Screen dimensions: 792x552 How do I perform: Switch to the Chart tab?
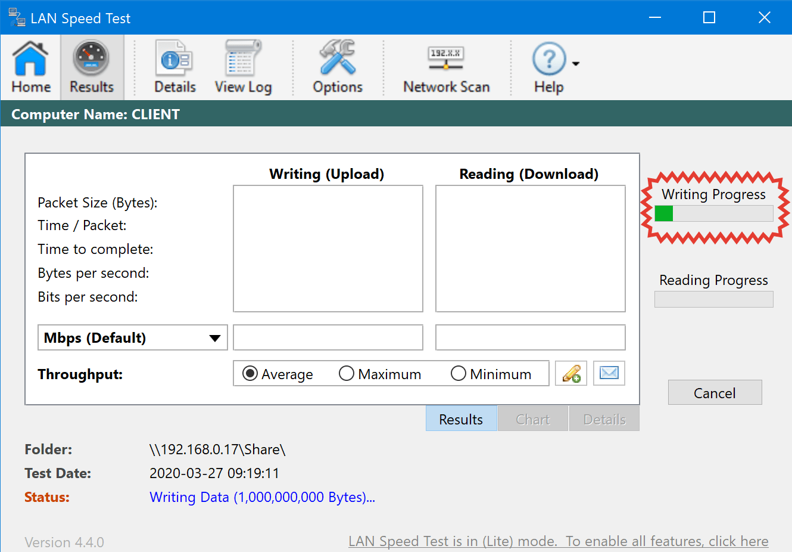coord(533,419)
